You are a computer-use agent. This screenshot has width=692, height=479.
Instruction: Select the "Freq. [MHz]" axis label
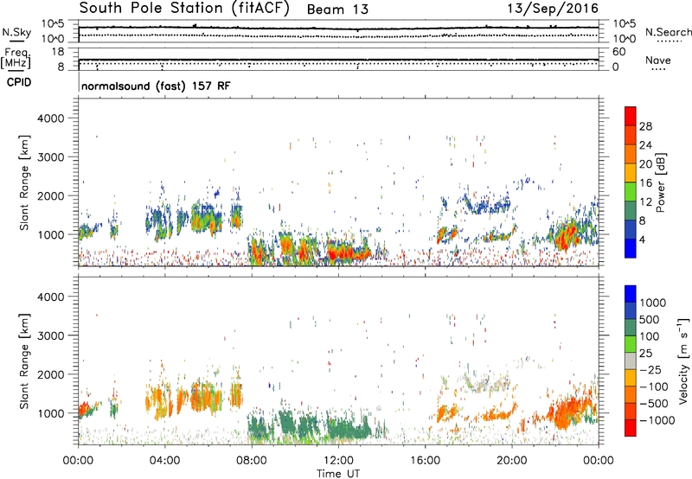(16, 58)
